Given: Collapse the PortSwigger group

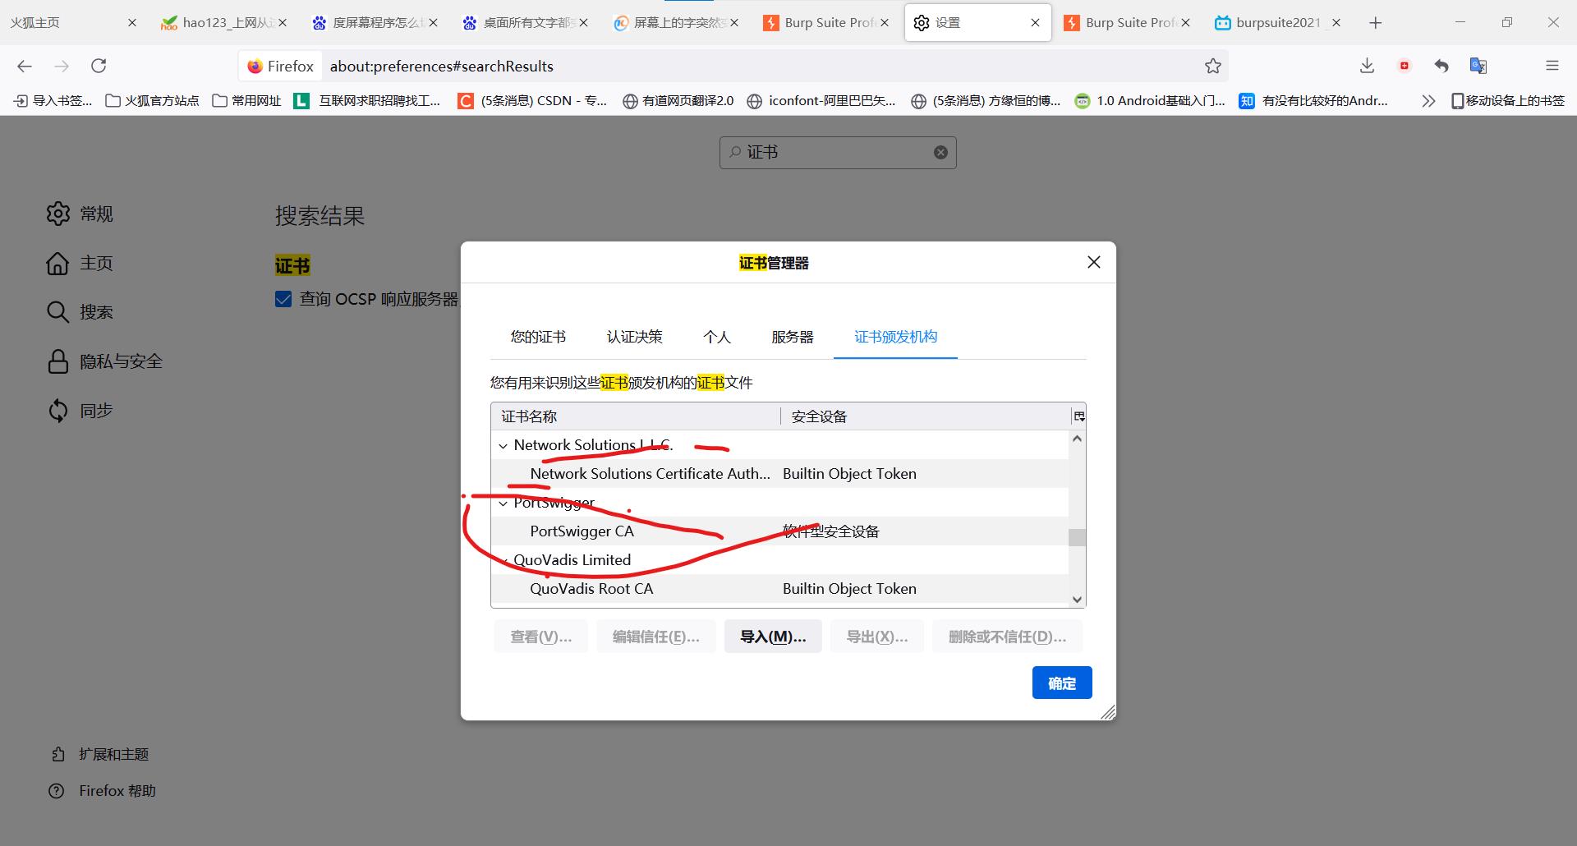Looking at the screenshot, I should (503, 503).
